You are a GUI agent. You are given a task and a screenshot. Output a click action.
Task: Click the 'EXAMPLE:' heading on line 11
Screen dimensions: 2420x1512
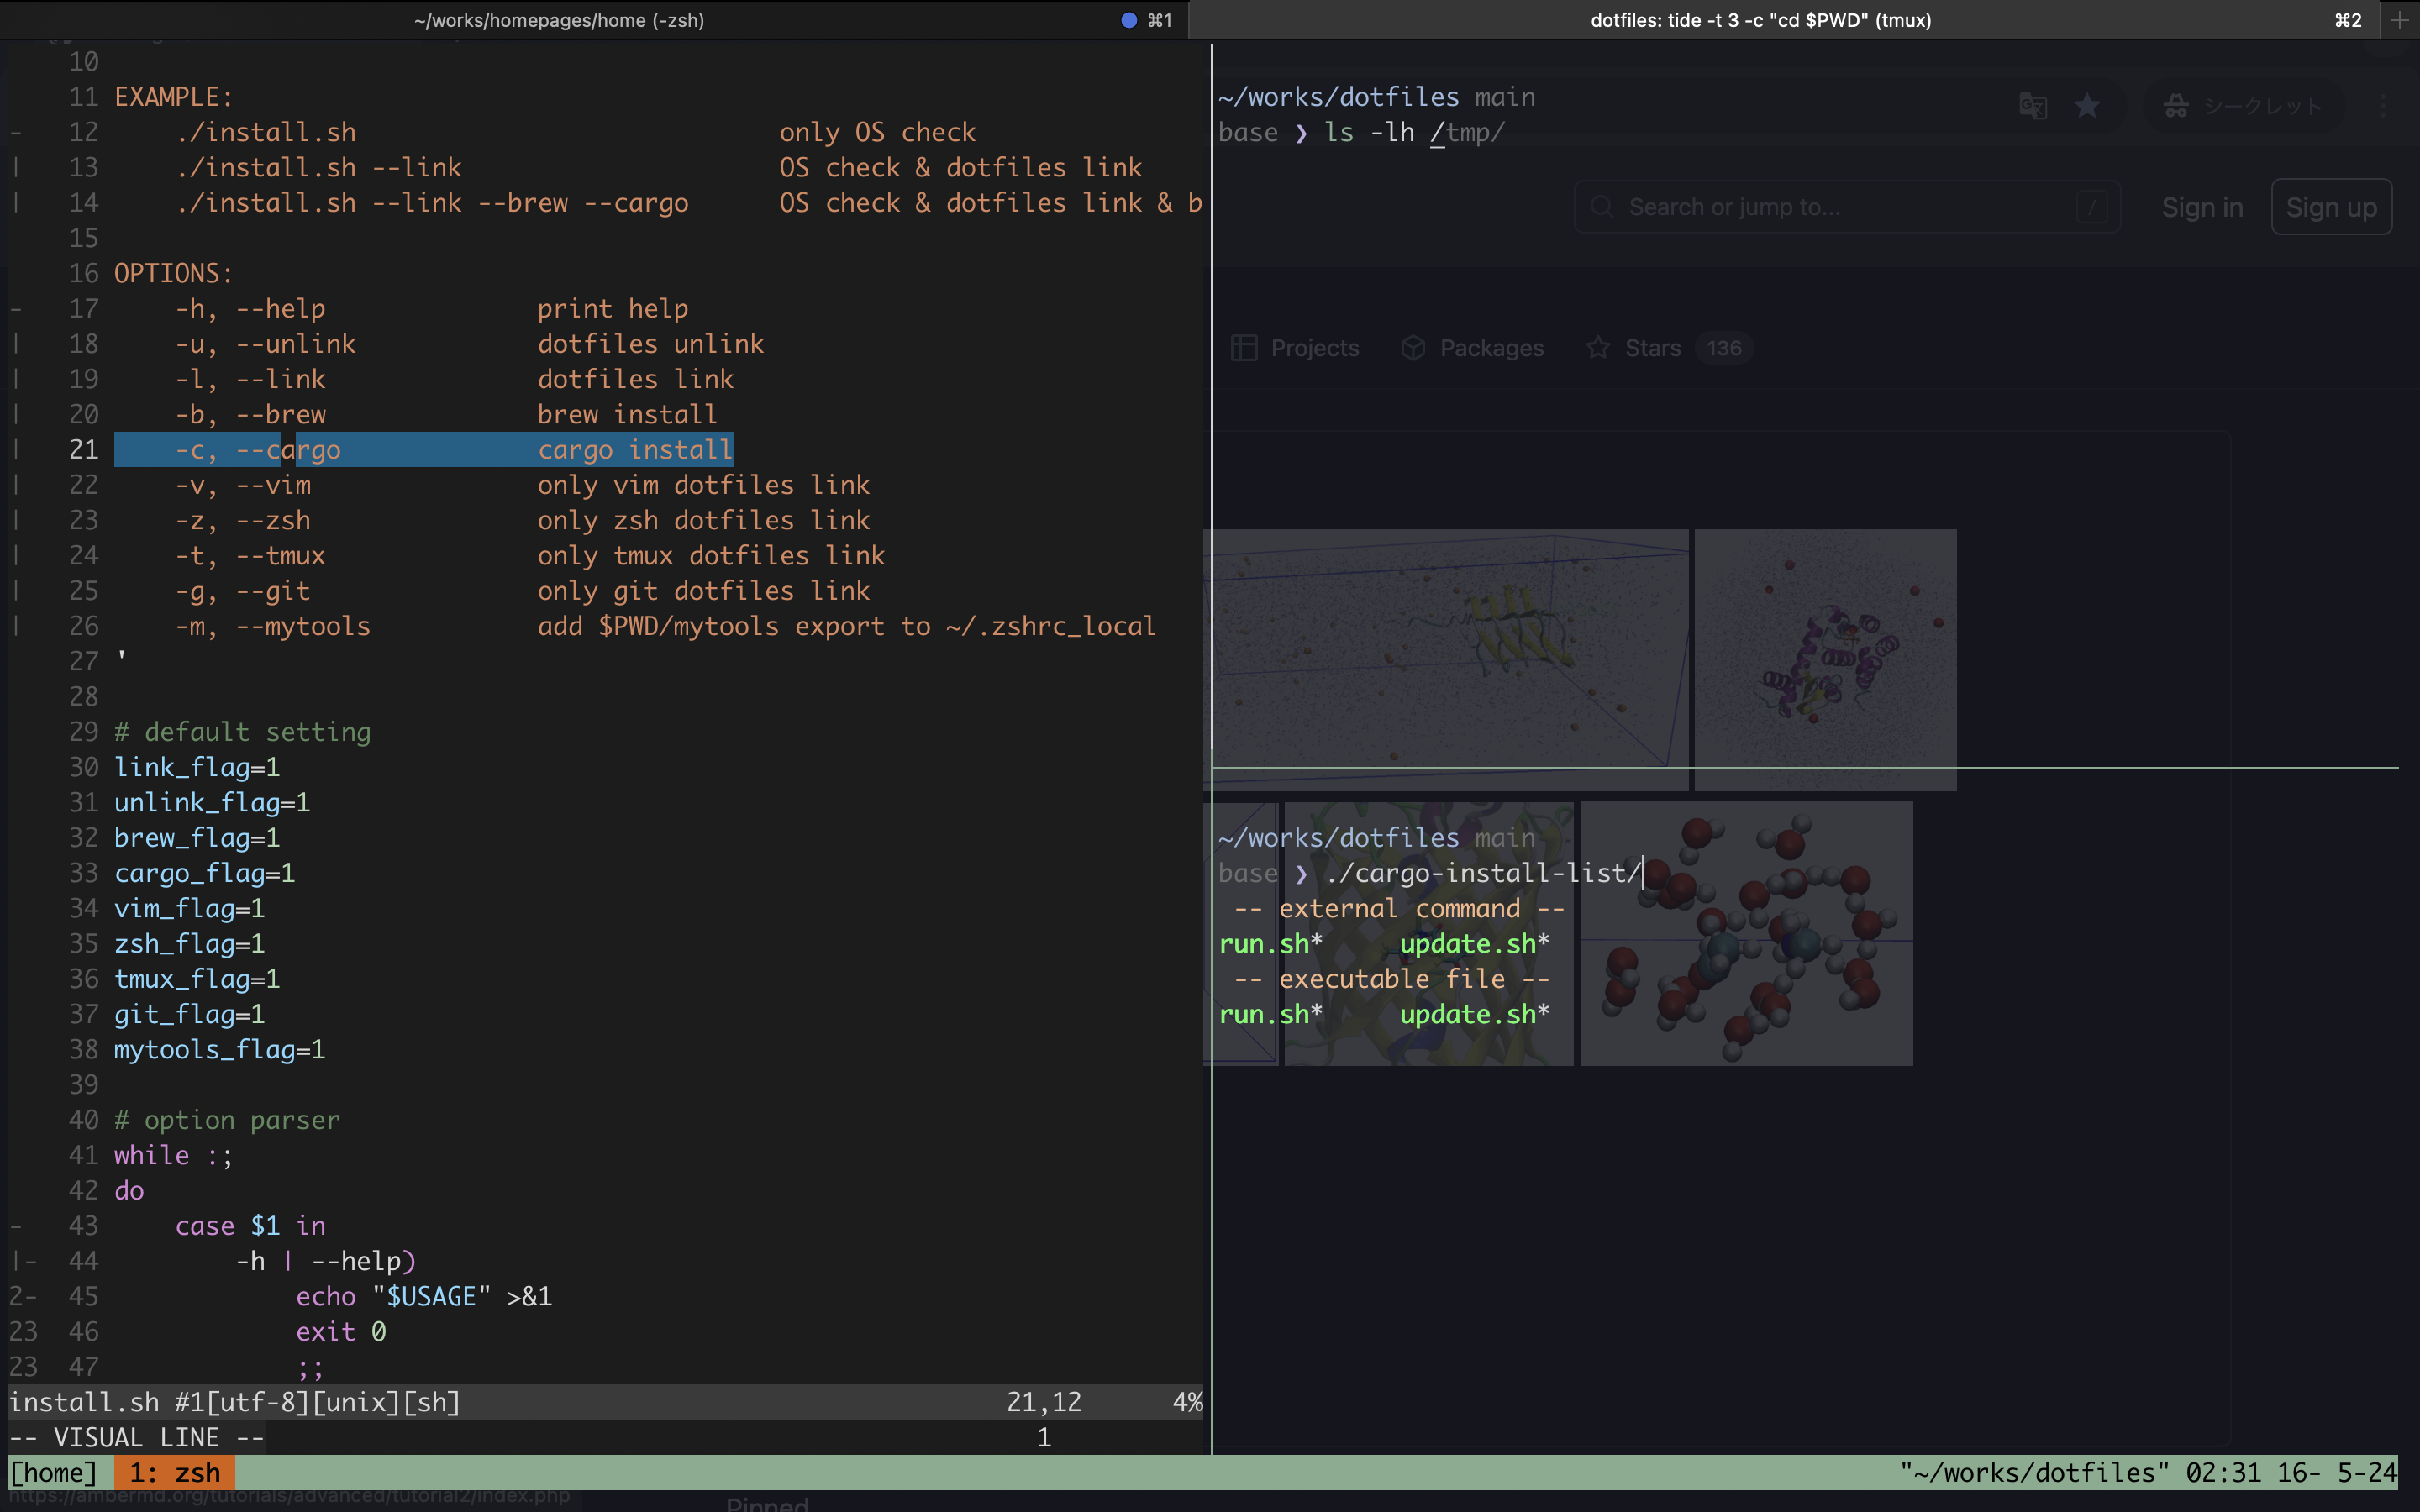(x=174, y=97)
